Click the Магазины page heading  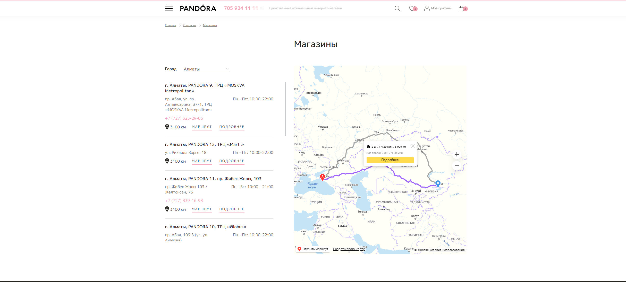[x=316, y=44]
